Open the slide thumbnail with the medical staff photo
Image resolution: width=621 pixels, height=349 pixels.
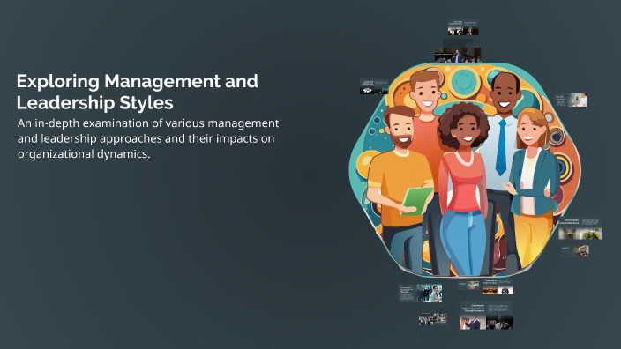coord(571,100)
